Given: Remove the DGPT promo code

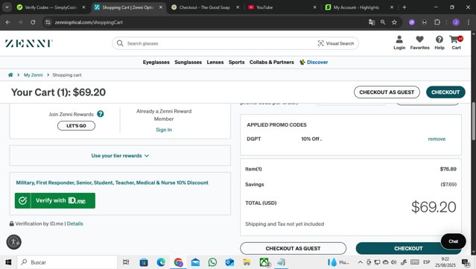Looking at the screenshot, I should [x=437, y=139].
